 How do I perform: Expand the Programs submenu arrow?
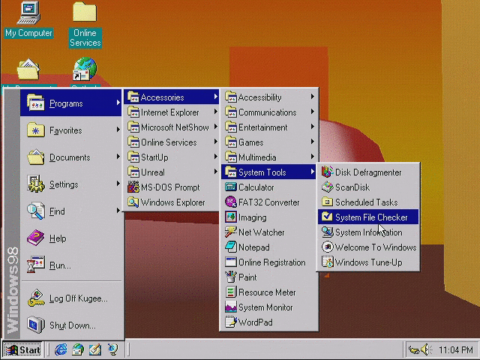coord(118,103)
